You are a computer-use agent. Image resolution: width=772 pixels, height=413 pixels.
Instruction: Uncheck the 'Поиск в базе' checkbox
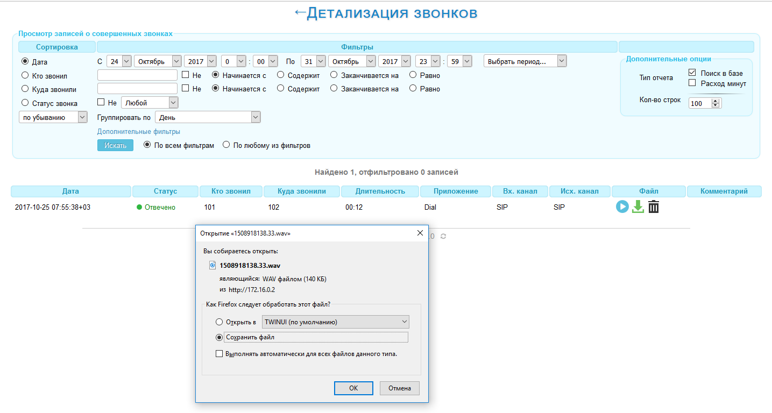pos(692,73)
